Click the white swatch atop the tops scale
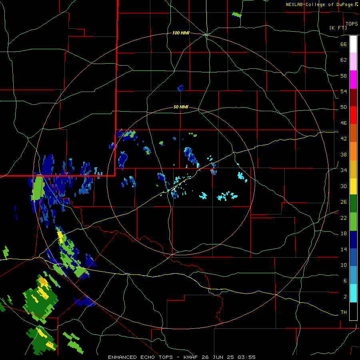The height and width of the screenshot is (360, 360). pyautogui.click(x=353, y=44)
